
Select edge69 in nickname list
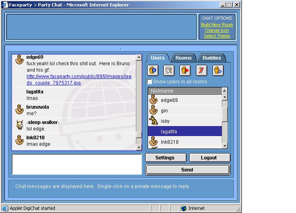coord(185,100)
